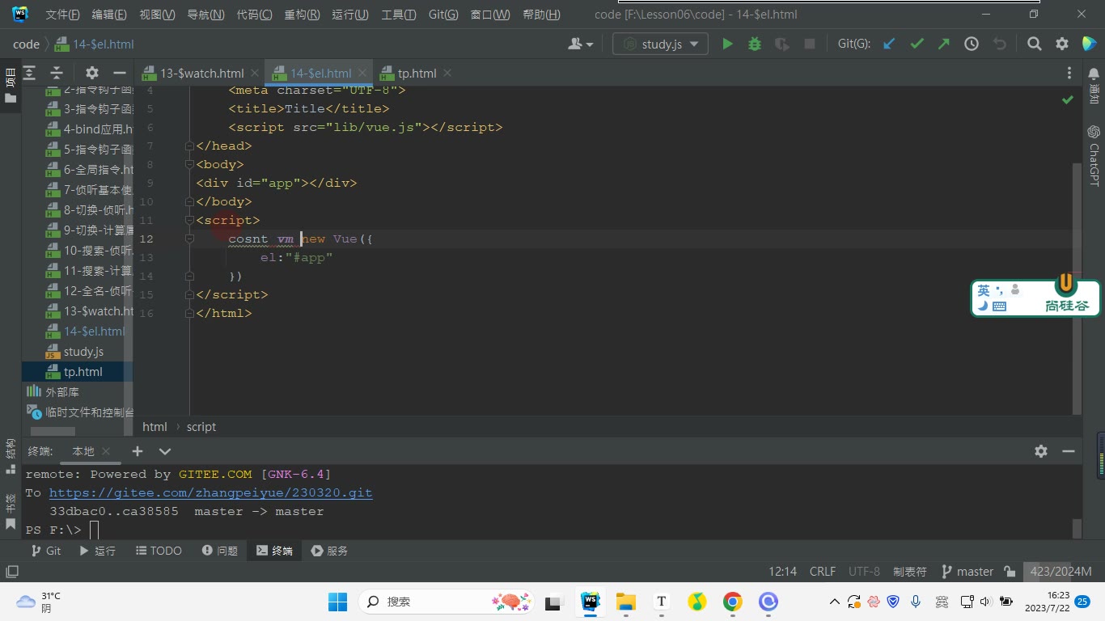Open project panel options gear
This screenshot has height=621, width=1105.
coord(92,73)
